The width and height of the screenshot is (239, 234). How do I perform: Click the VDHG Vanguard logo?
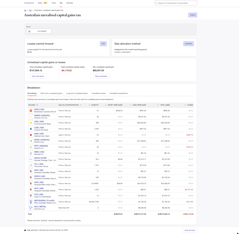(31, 178)
